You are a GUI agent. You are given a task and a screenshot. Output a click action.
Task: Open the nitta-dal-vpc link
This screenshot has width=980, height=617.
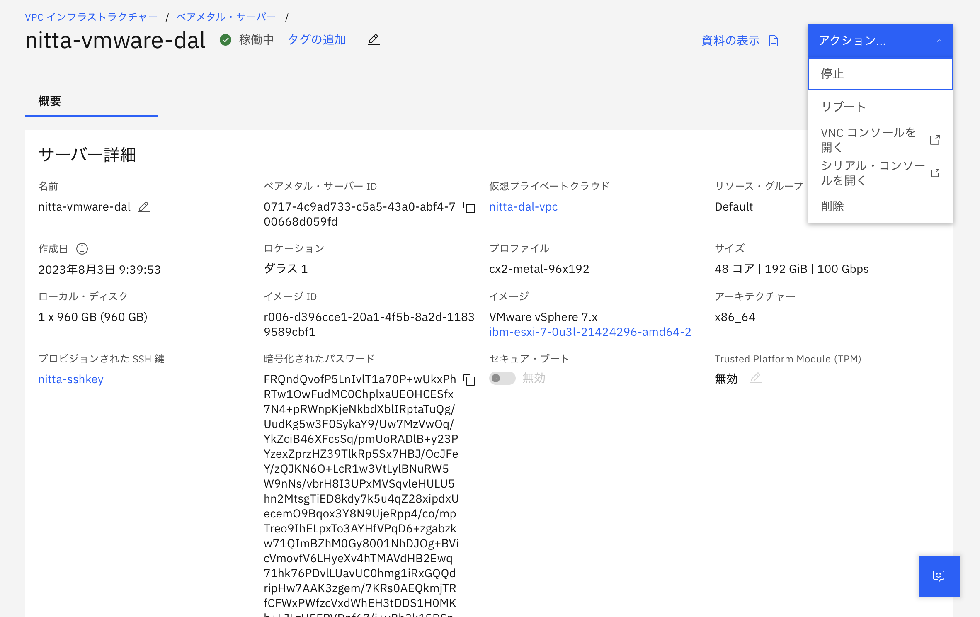pos(523,206)
